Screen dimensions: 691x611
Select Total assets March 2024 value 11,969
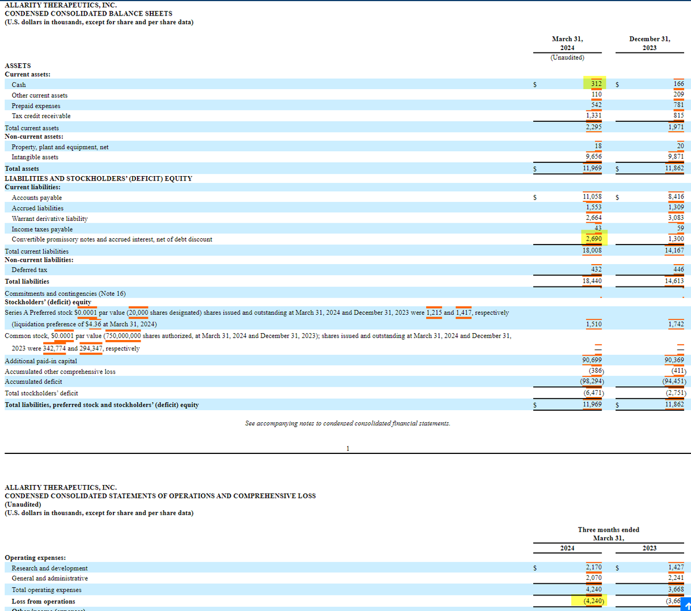[x=592, y=169]
